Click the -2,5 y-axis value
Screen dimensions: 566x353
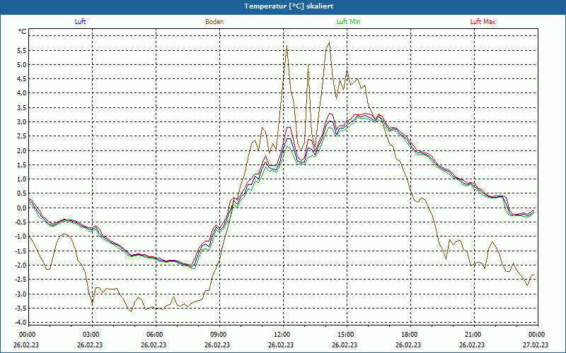click(21, 279)
